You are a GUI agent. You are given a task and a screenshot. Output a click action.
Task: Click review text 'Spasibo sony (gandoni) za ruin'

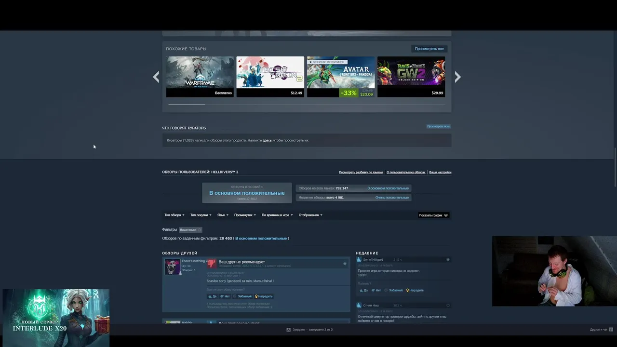240,281
